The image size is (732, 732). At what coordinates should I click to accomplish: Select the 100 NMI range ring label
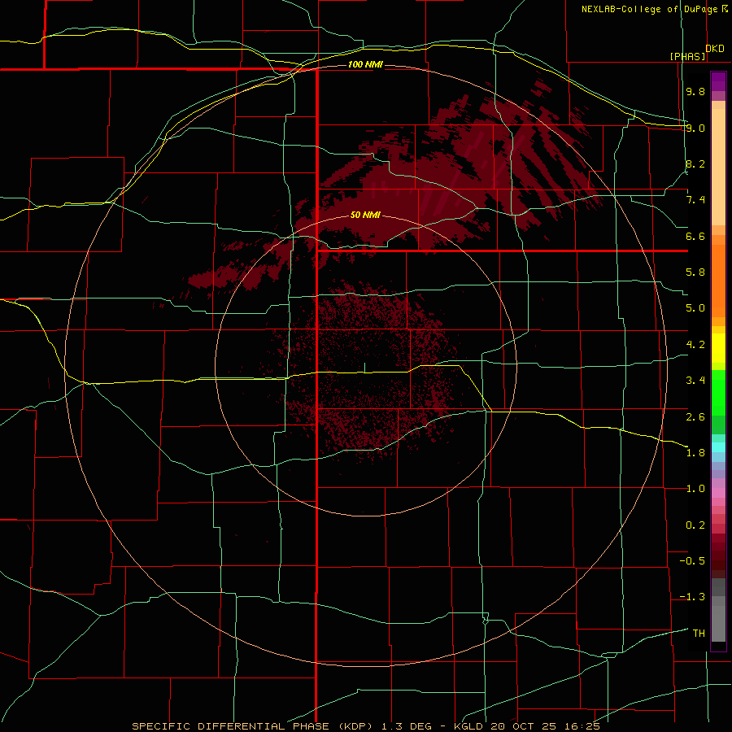click(x=365, y=64)
